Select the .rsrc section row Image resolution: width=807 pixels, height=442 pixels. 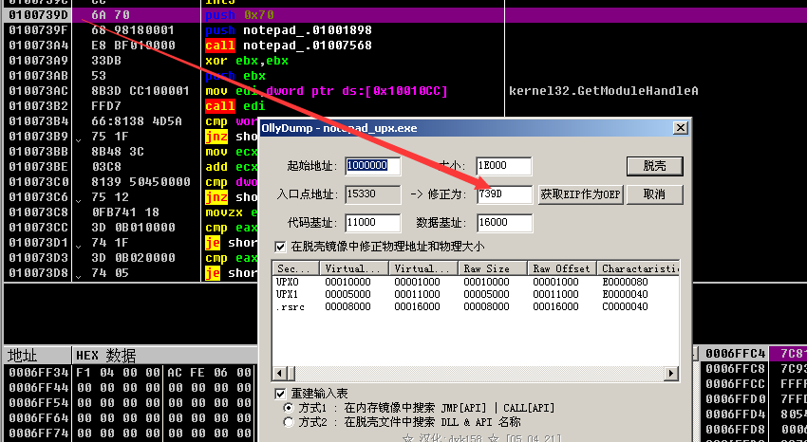(476, 306)
